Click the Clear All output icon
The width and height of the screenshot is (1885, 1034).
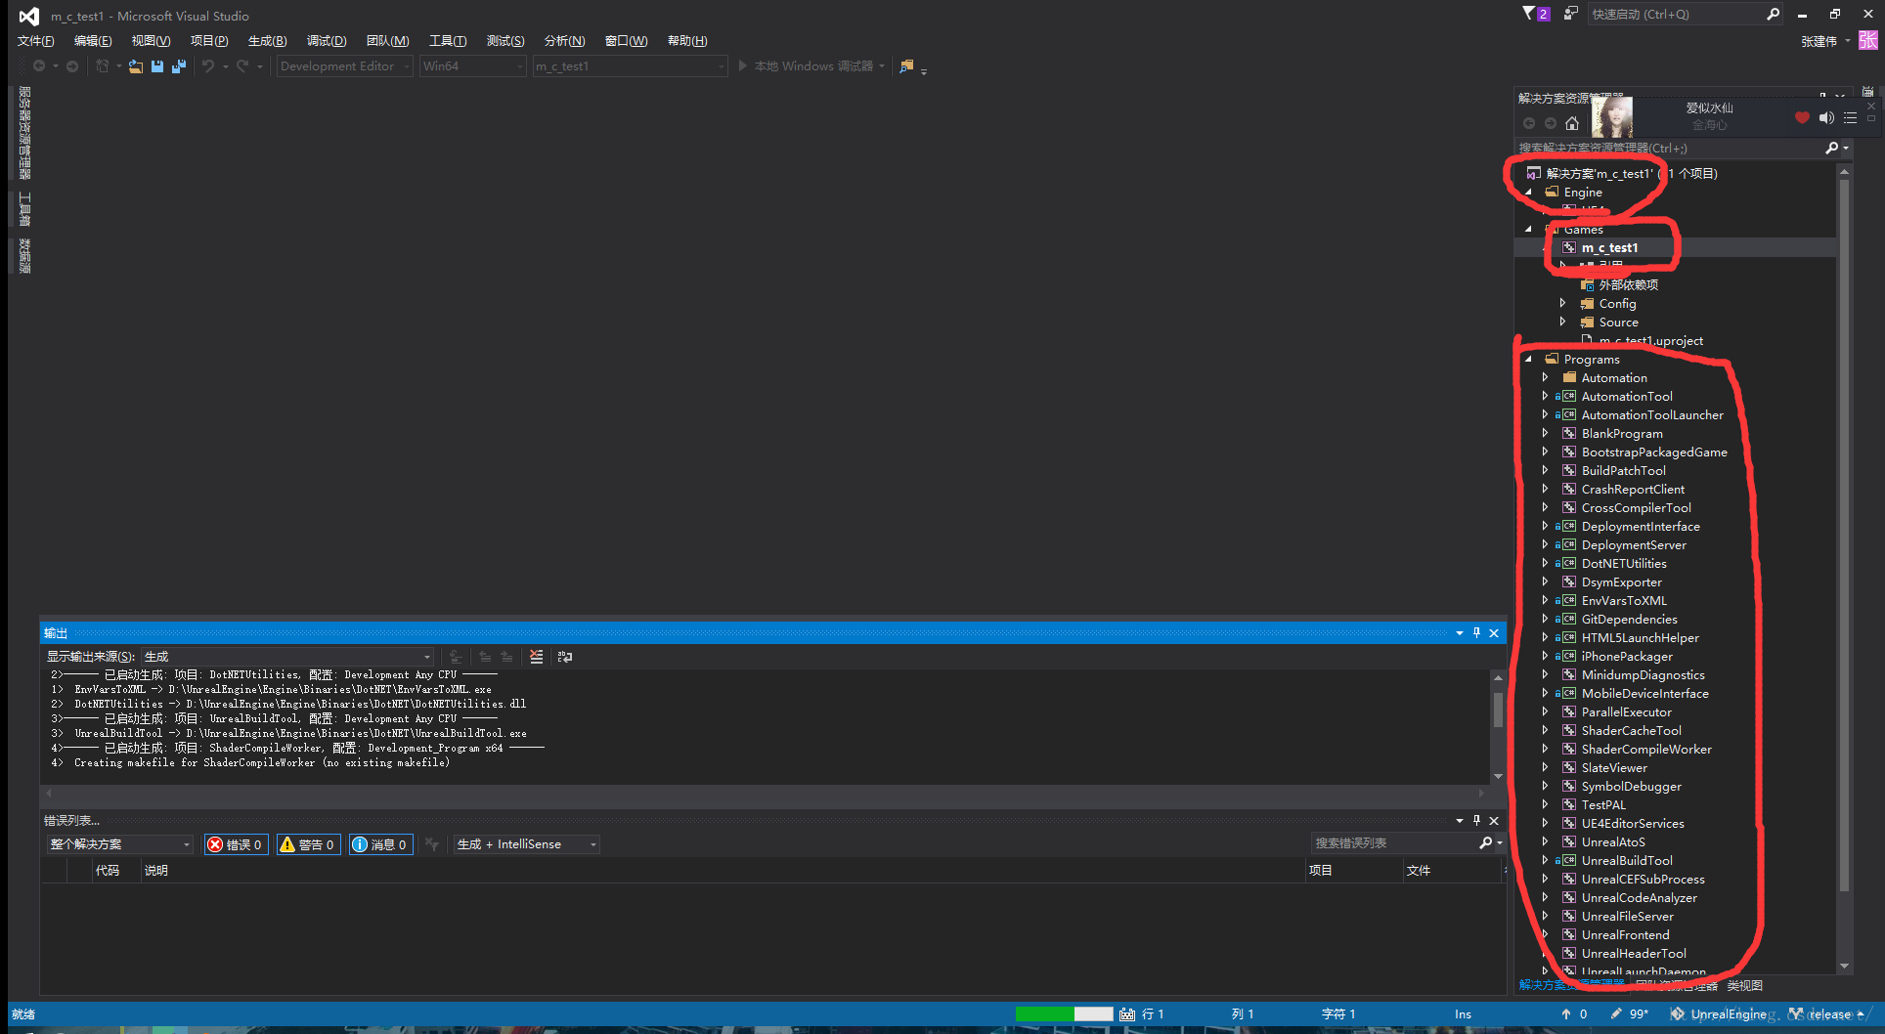pyautogui.click(x=536, y=657)
